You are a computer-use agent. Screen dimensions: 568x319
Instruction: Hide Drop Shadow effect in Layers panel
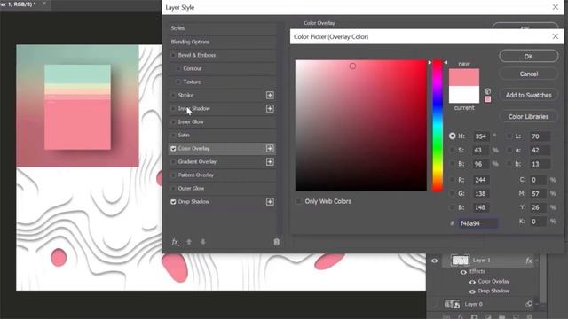[472, 292]
